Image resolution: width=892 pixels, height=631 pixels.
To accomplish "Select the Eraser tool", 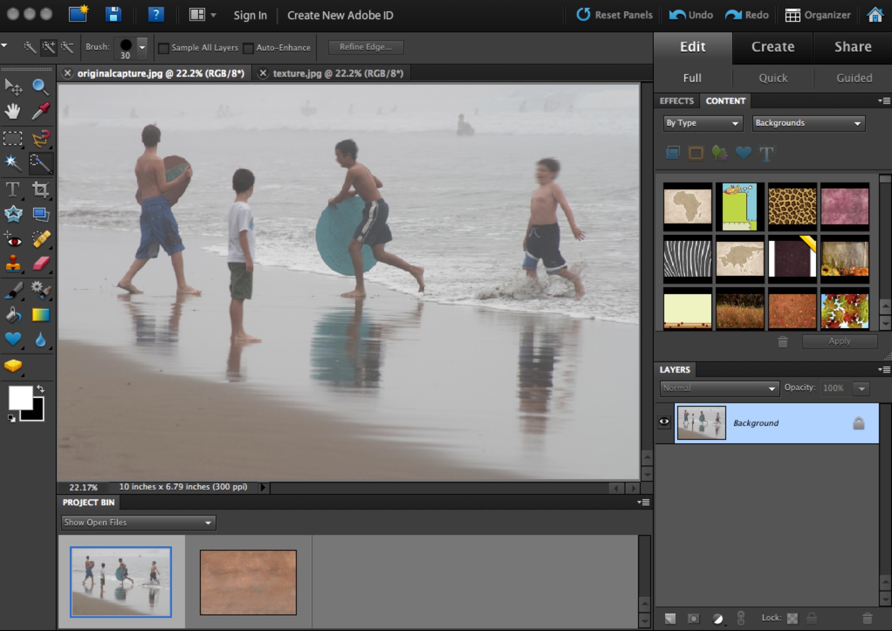I will (x=41, y=263).
